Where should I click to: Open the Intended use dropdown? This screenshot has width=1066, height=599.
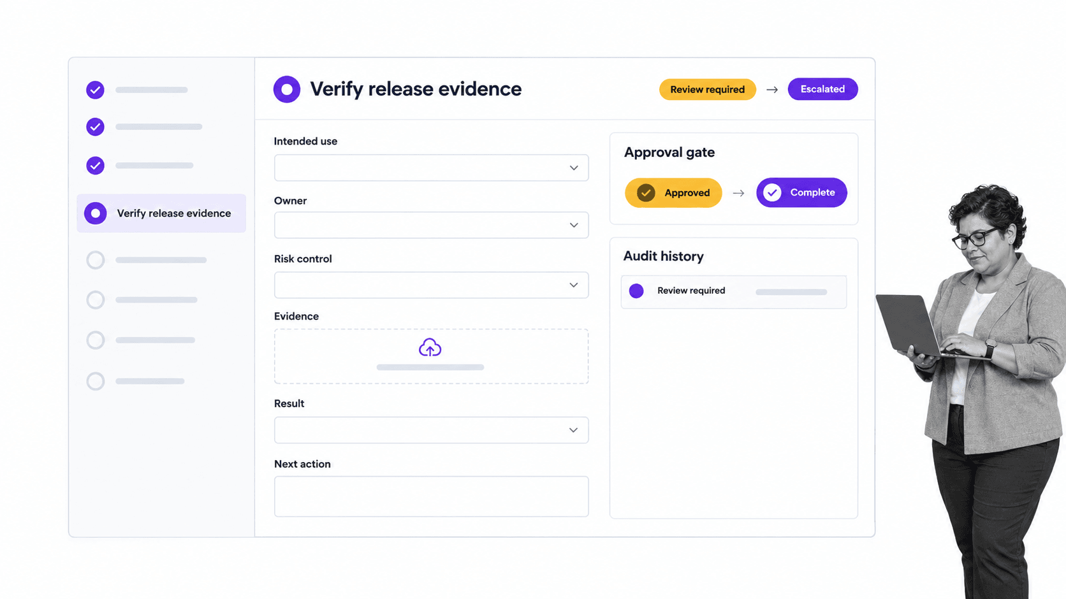[432, 168]
